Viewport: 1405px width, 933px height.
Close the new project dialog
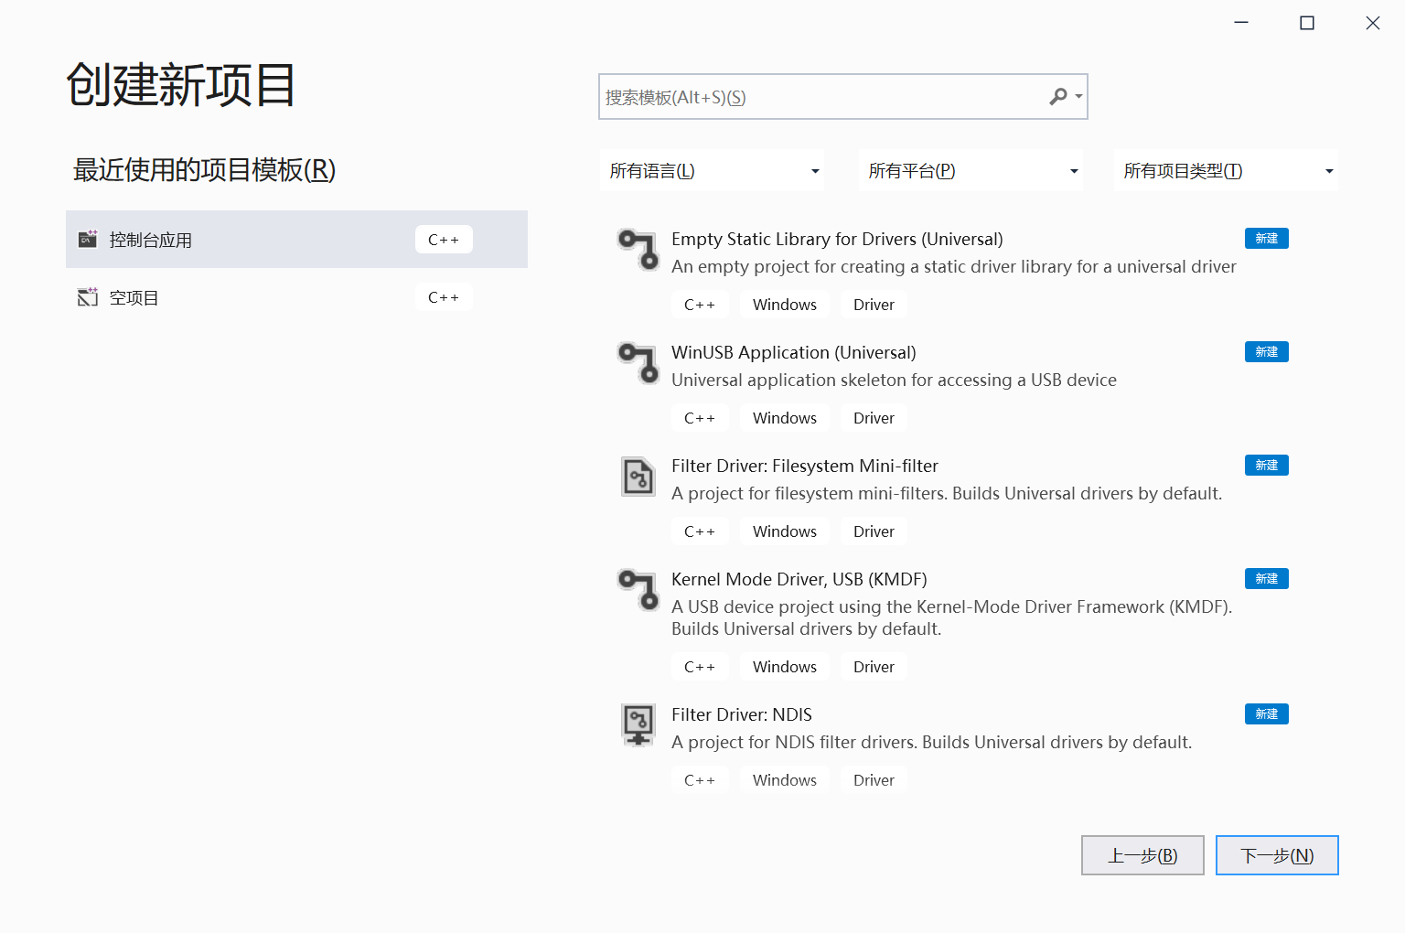(1373, 23)
